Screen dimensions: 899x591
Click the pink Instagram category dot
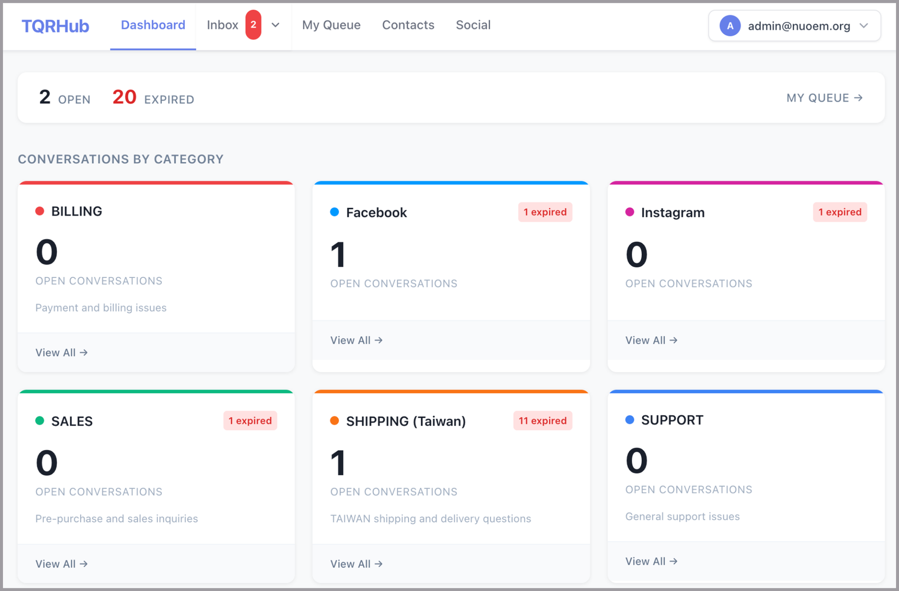point(630,212)
